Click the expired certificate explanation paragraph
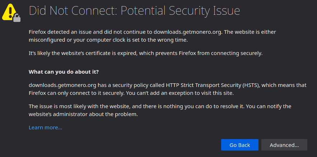This screenshot has width=317, height=157. coord(145,54)
